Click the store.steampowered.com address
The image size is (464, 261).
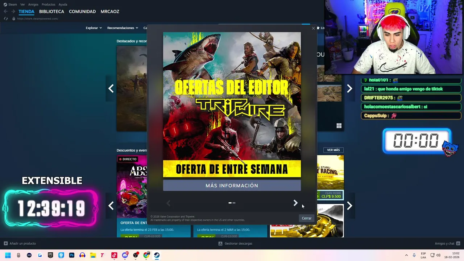click(x=38, y=18)
